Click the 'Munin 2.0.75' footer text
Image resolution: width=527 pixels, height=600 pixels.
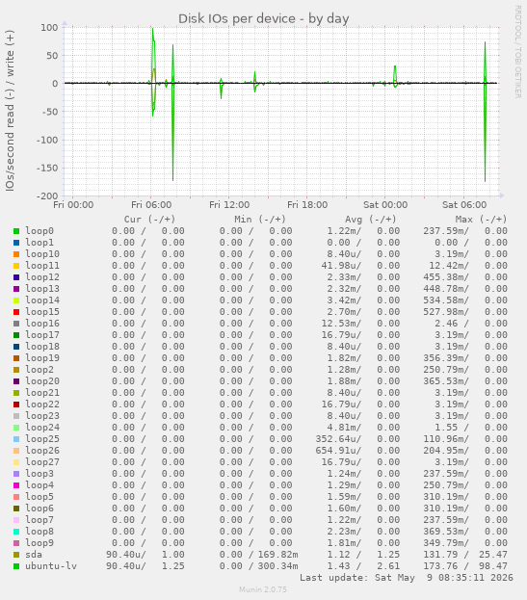[x=263, y=589]
